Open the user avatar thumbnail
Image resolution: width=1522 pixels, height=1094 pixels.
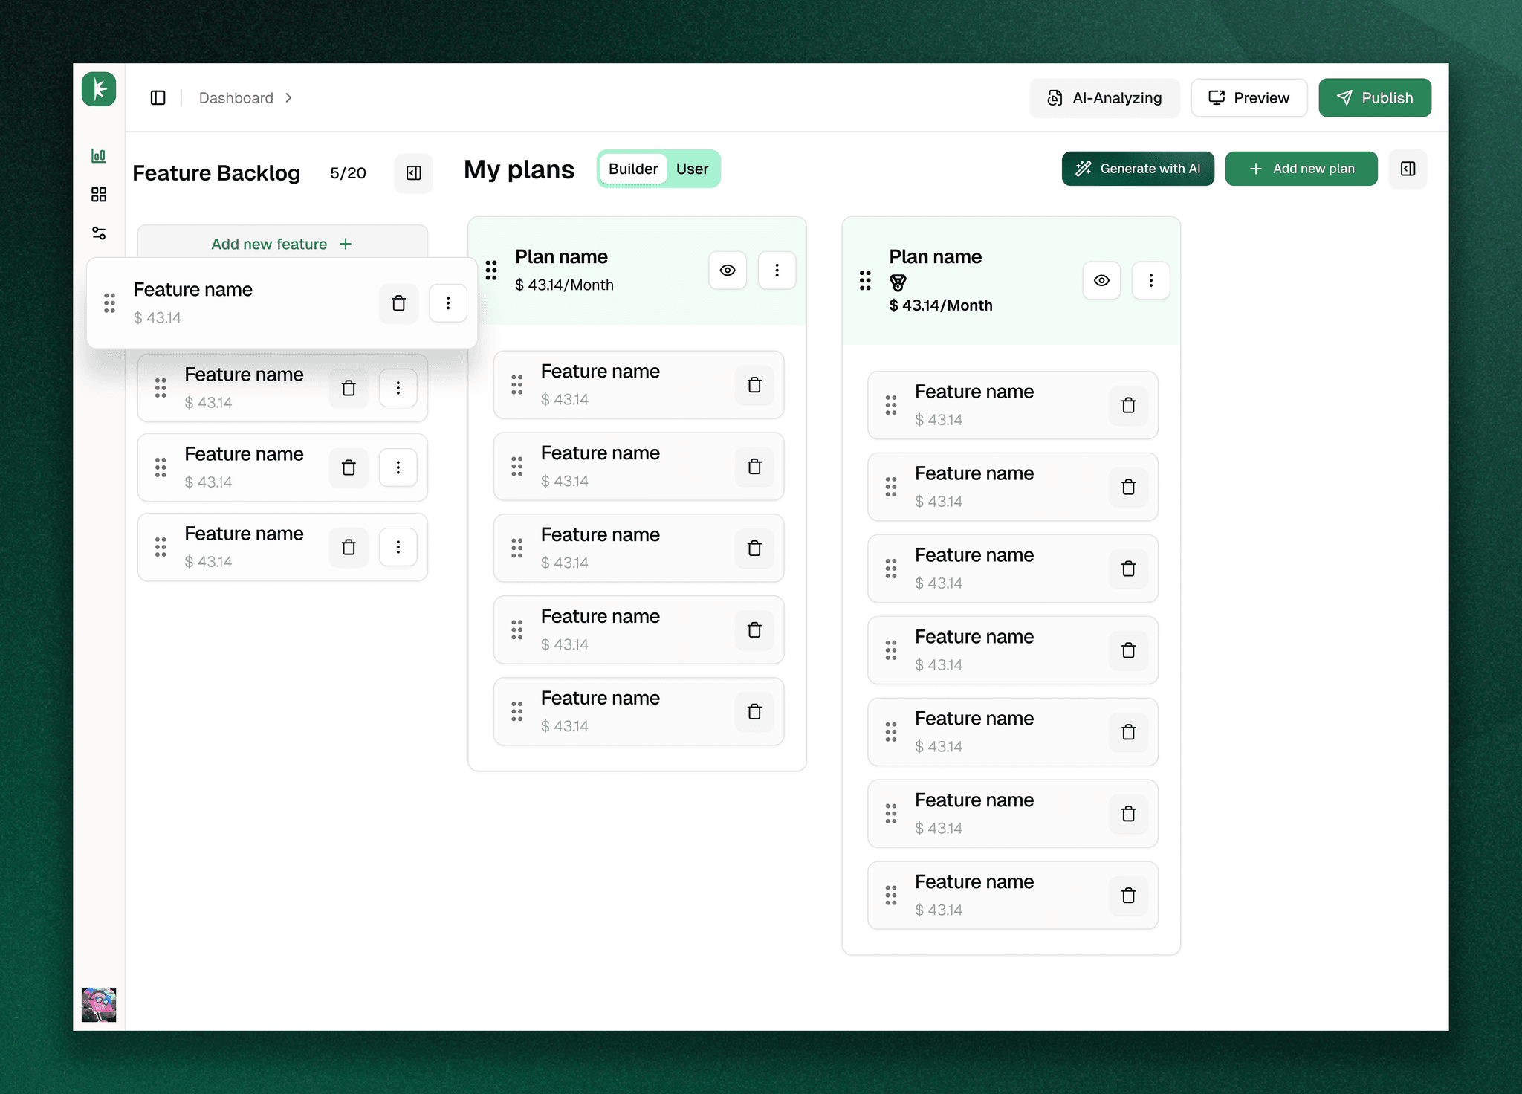99,1004
